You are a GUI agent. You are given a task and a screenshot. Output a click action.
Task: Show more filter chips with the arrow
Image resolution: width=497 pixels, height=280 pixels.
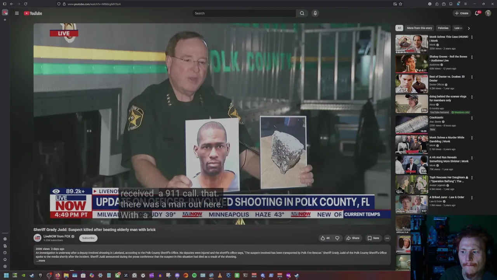tap(469, 28)
